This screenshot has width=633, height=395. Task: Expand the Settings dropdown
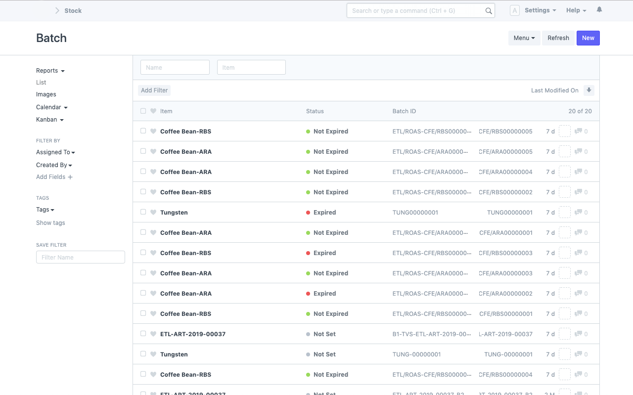coord(540,10)
